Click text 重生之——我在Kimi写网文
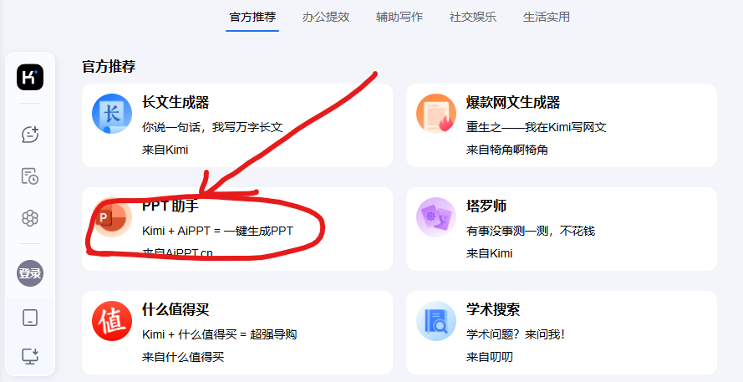This screenshot has height=382, width=743. click(537, 127)
